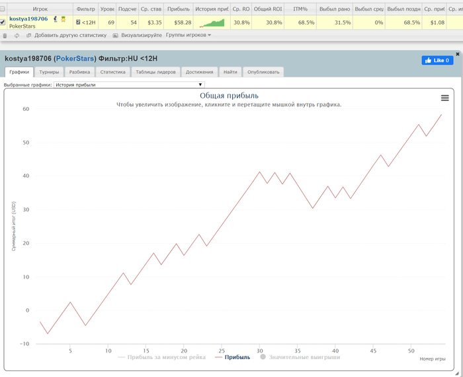Image resolution: width=463 pixels, height=377 pixels.
Task: Go to the 'Таблицы лидеров' tab
Action: point(155,72)
